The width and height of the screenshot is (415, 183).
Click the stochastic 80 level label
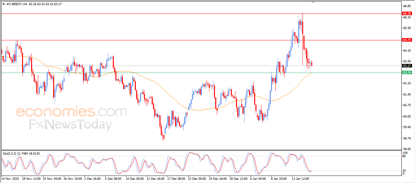pos(404,156)
